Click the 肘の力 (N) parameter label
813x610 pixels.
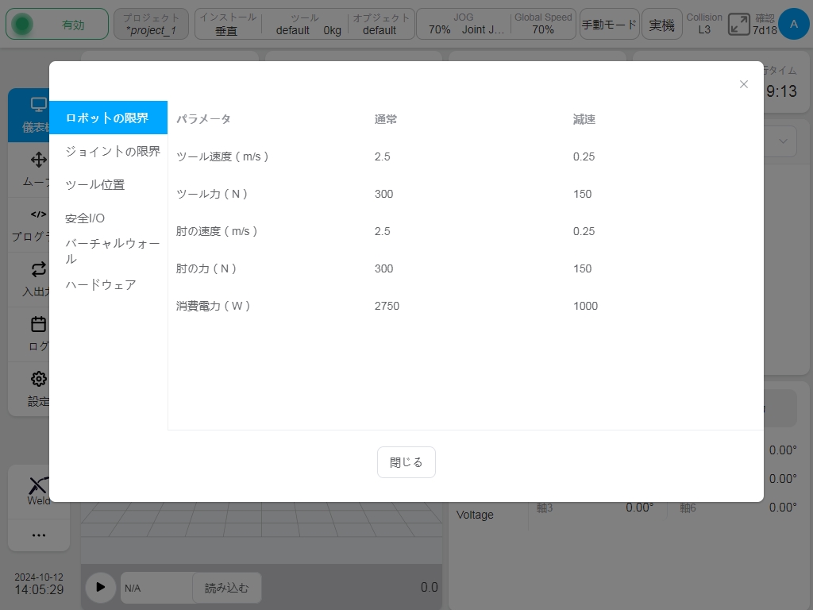pyautogui.click(x=206, y=268)
